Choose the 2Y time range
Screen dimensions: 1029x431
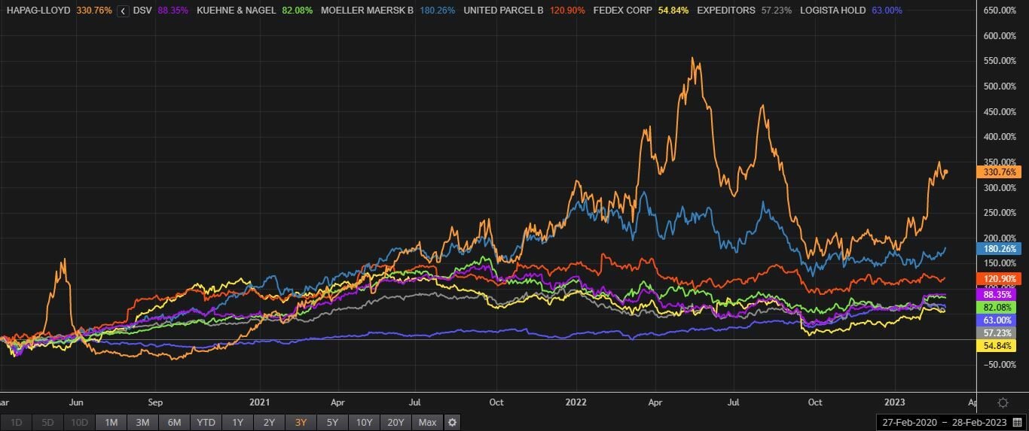click(269, 423)
